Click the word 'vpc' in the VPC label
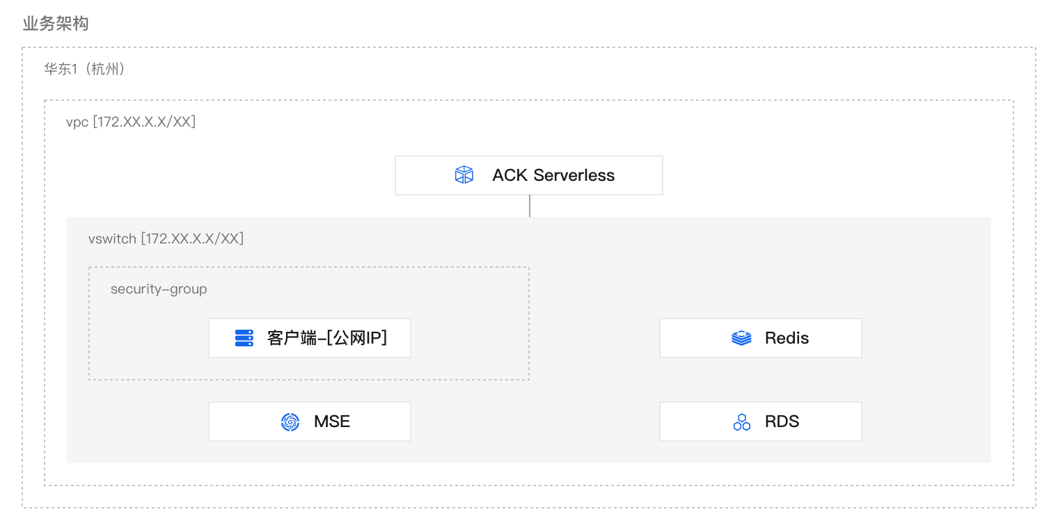The height and width of the screenshot is (530, 1058). click(77, 122)
